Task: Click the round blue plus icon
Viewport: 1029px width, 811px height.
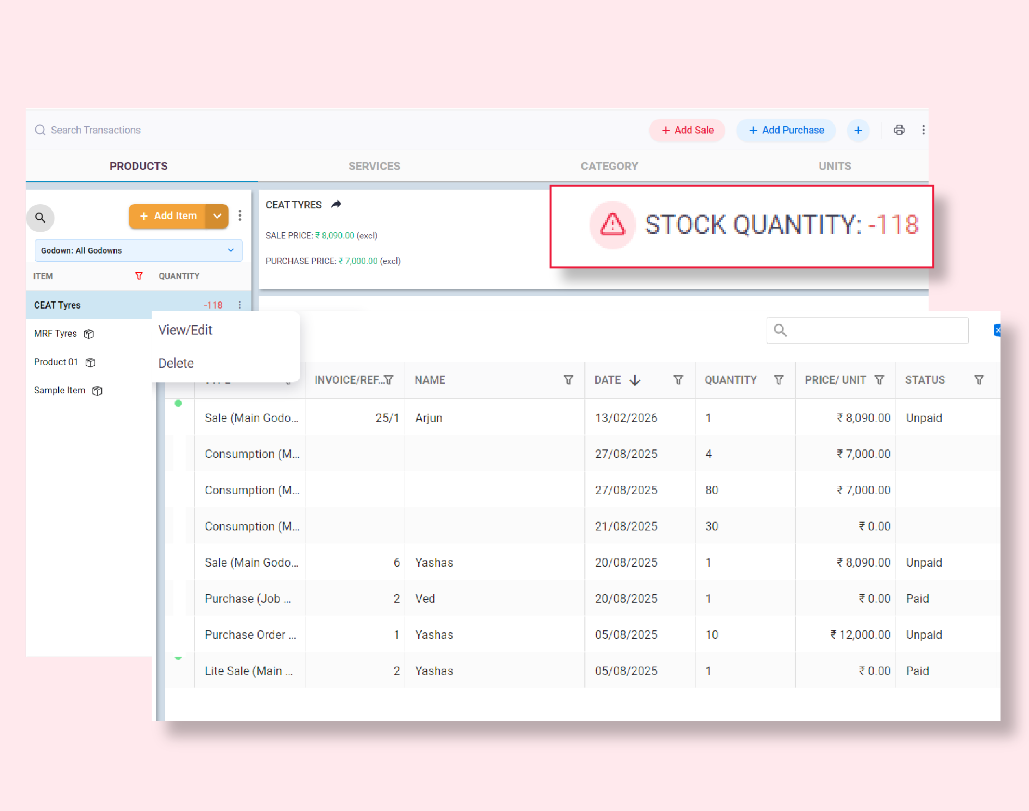Action: pyautogui.click(x=858, y=130)
